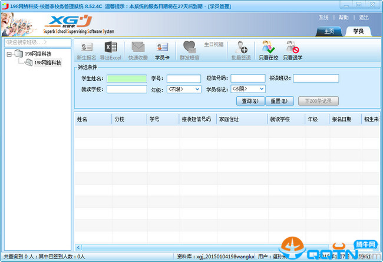Switch to the 主页 home tab

(x=329, y=31)
